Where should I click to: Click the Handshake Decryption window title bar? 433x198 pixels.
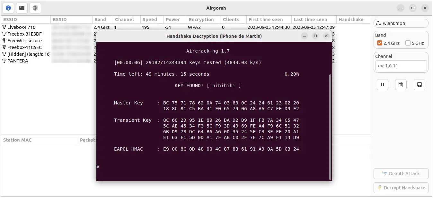click(x=214, y=36)
